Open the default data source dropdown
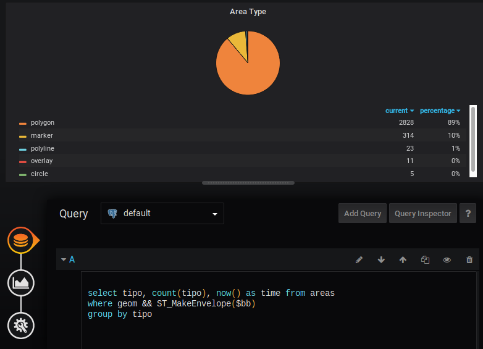 click(x=162, y=214)
